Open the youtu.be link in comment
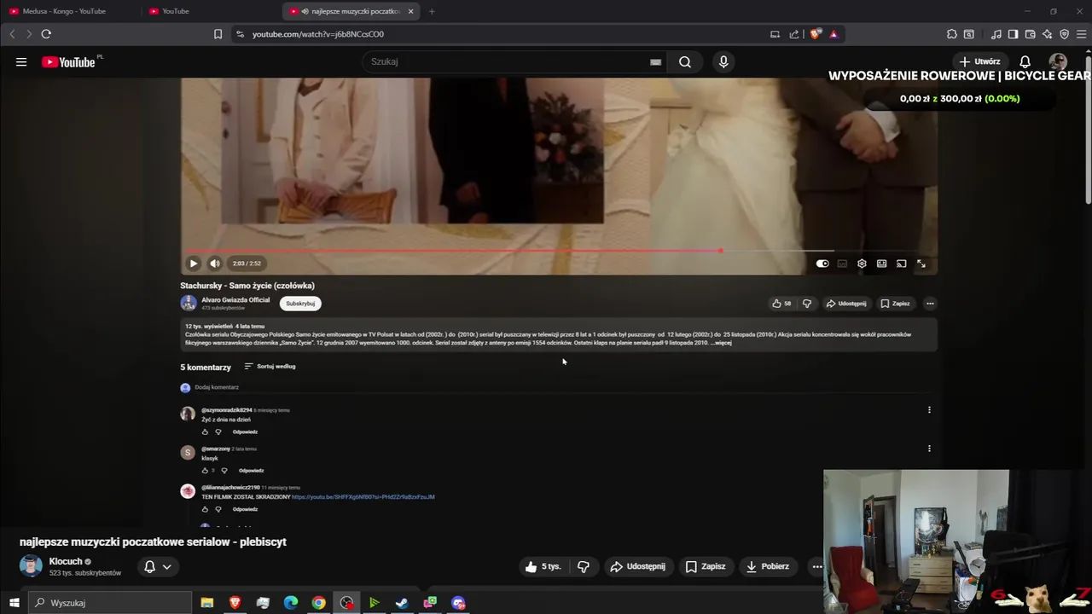1092x614 pixels. click(363, 497)
